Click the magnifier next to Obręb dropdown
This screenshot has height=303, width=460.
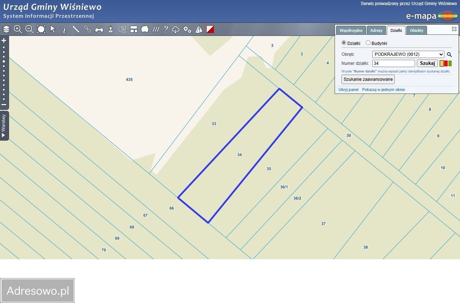pyautogui.click(x=449, y=54)
